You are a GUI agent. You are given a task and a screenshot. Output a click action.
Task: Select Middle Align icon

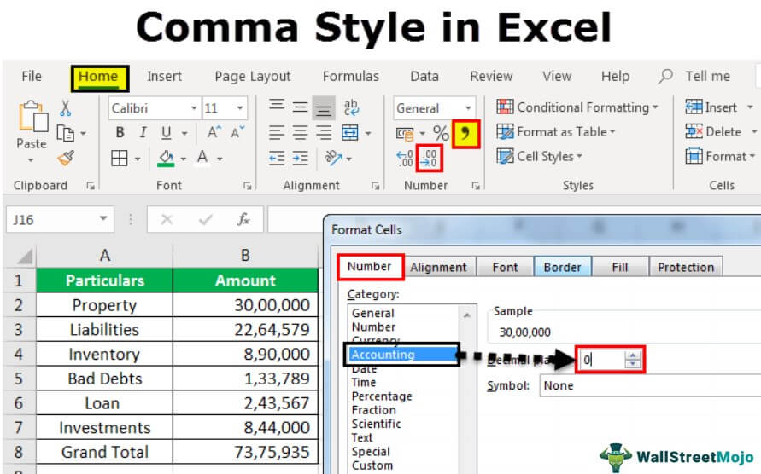pos(300,107)
